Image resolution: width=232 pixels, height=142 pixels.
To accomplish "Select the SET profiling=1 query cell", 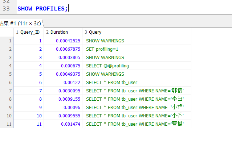I will (137, 49).
